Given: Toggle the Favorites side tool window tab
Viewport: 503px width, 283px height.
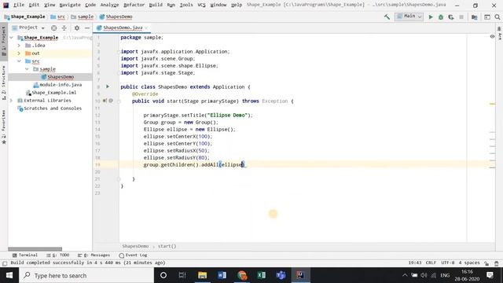Looking at the screenshot, I should (4, 127).
